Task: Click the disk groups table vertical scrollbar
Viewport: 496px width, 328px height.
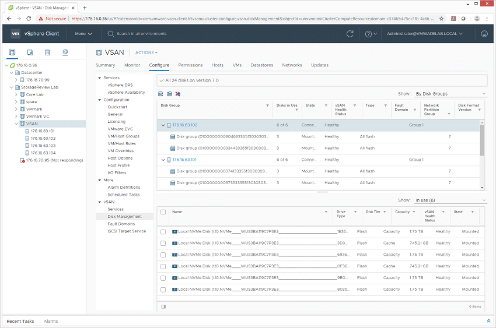Action: [482, 140]
